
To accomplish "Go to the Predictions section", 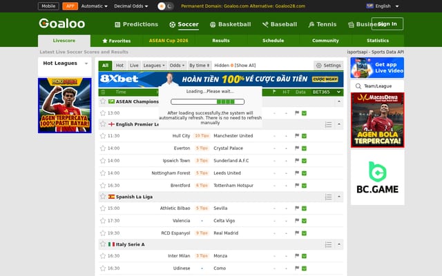I will point(137,25).
